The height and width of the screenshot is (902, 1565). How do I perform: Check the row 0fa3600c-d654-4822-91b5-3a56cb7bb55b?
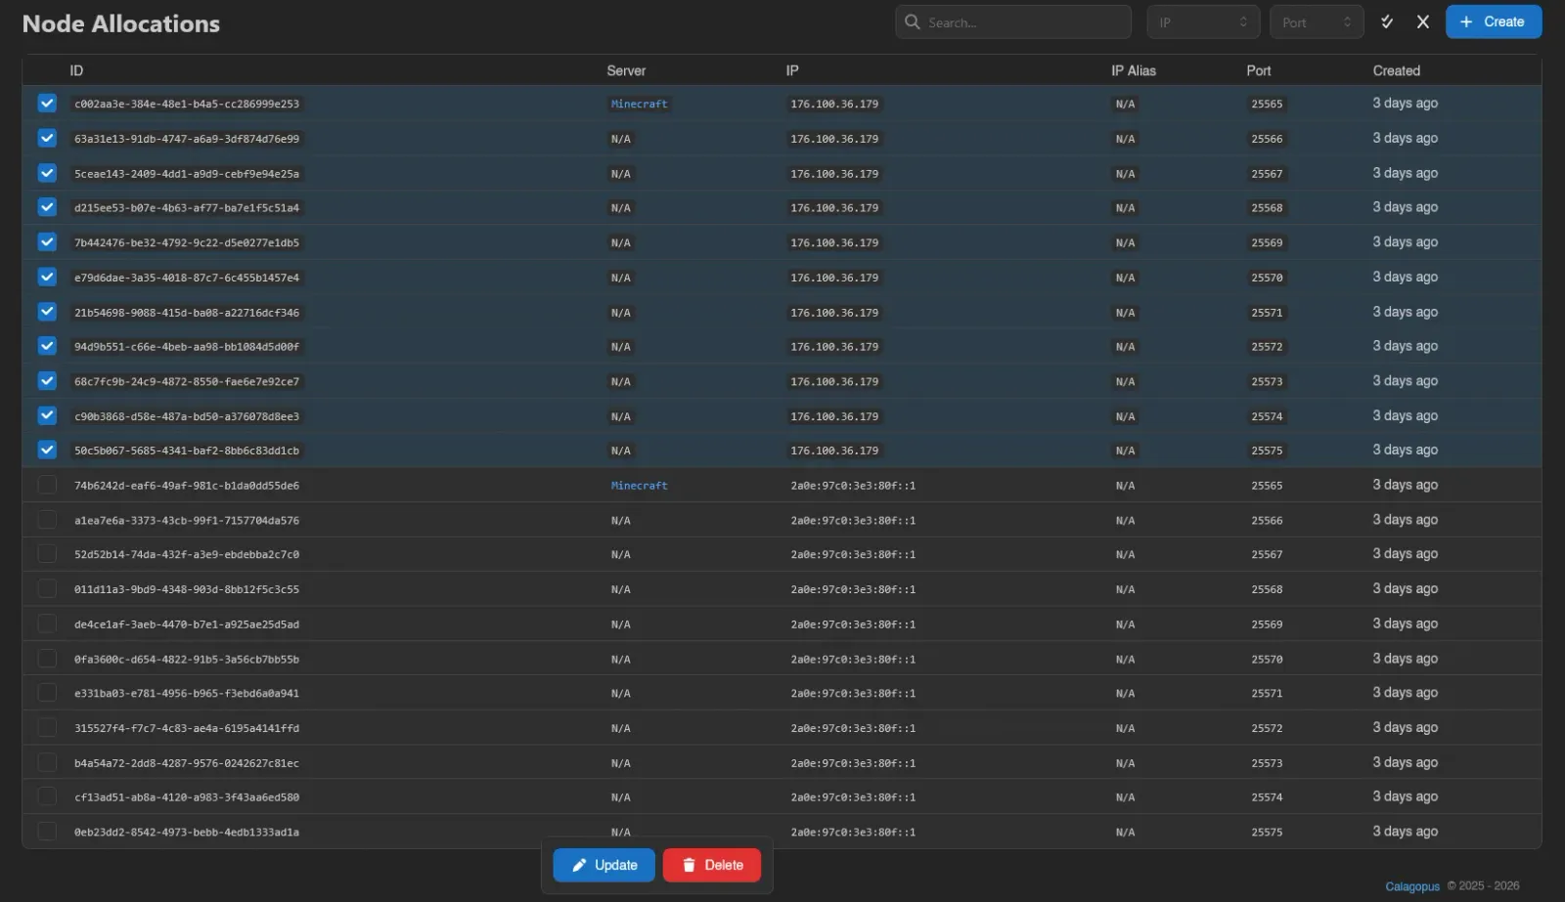47,659
